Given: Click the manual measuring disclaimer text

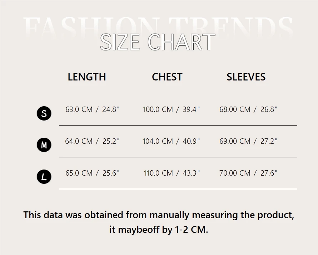Looking at the screenshot, I should point(159,215).
